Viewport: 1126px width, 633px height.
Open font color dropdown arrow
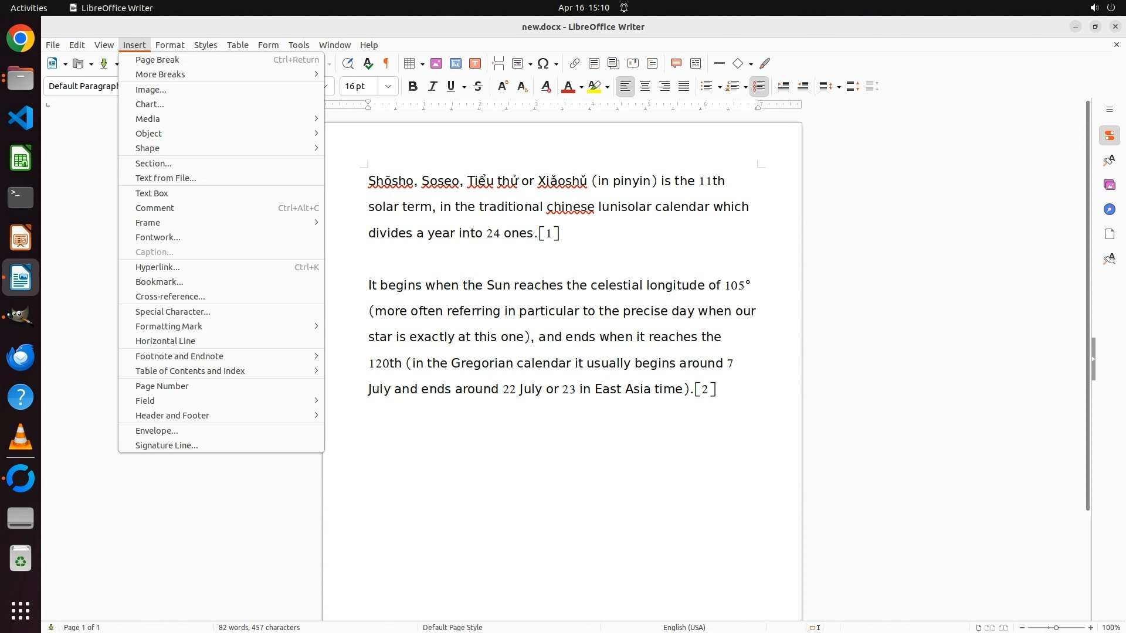(581, 87)
